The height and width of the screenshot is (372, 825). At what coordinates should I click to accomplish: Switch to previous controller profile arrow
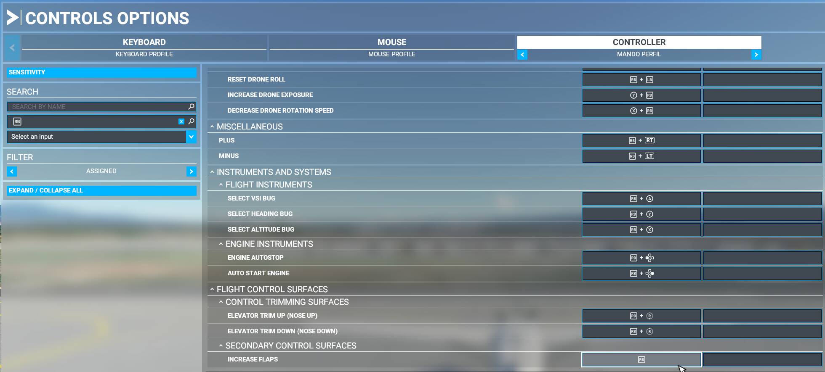coord(522,55)
